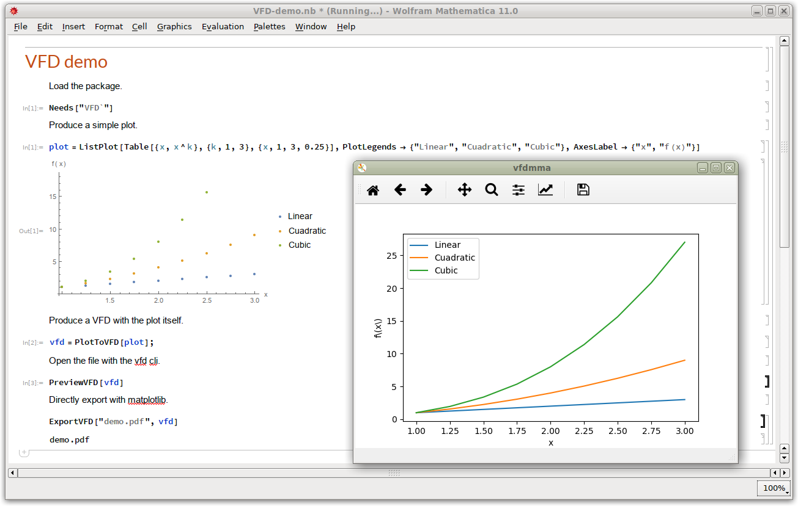
Task: Select the Zoom to rectangle tool
Action: (492, 190)
